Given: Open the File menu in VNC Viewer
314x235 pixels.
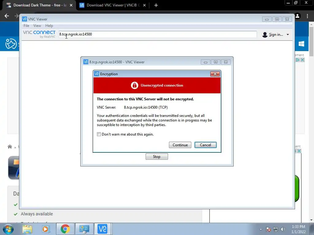Looking at the screenshot, I should [x=26, y=26].
